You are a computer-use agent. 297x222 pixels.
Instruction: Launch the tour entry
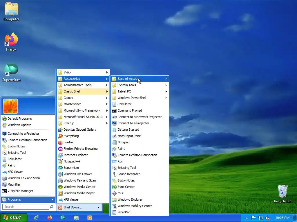point(140,193)
